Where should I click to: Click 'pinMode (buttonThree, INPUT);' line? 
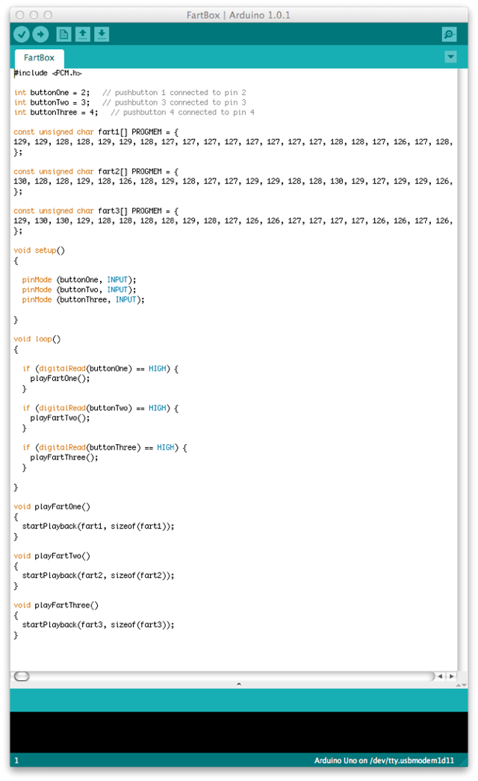[83, 300]
